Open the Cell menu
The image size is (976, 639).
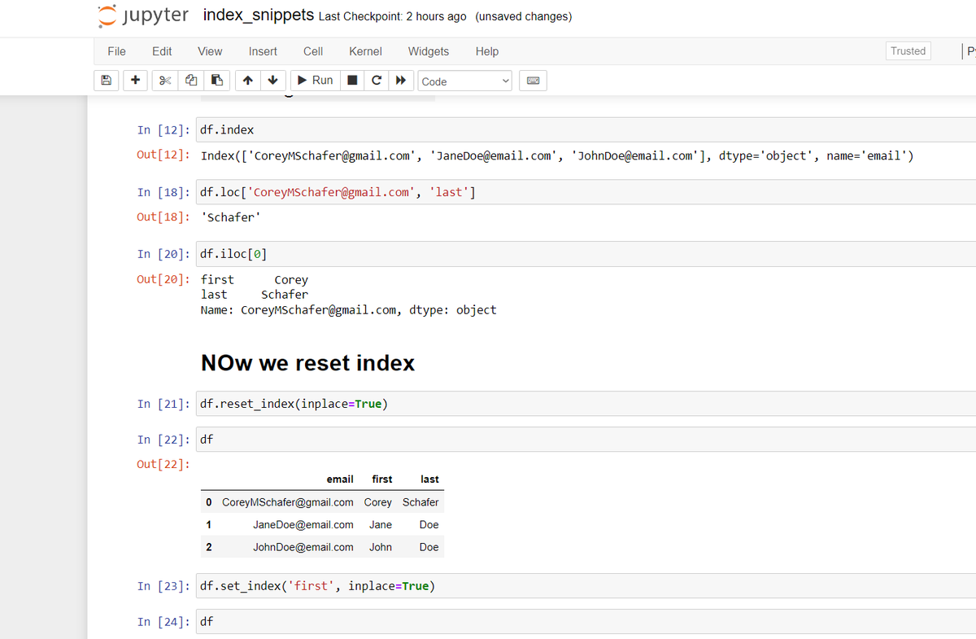point(313,51)
